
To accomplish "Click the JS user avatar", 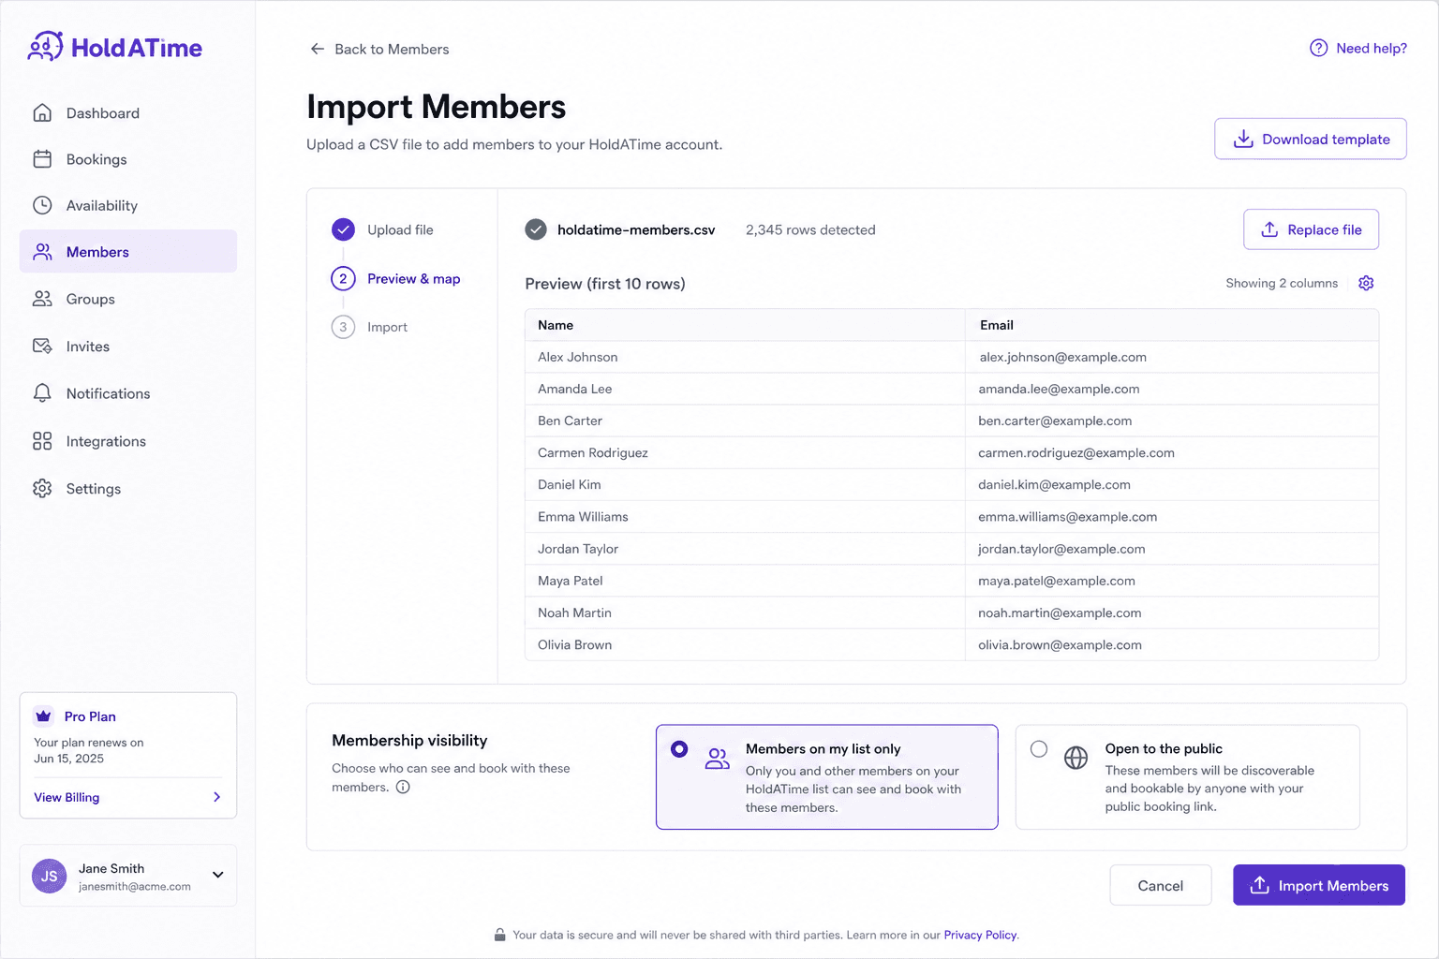I will point(50,876).
